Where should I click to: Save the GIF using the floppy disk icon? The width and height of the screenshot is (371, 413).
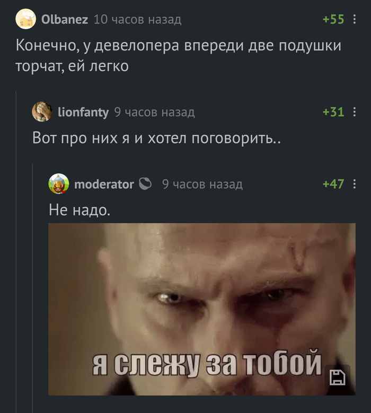tap(337, 377)
